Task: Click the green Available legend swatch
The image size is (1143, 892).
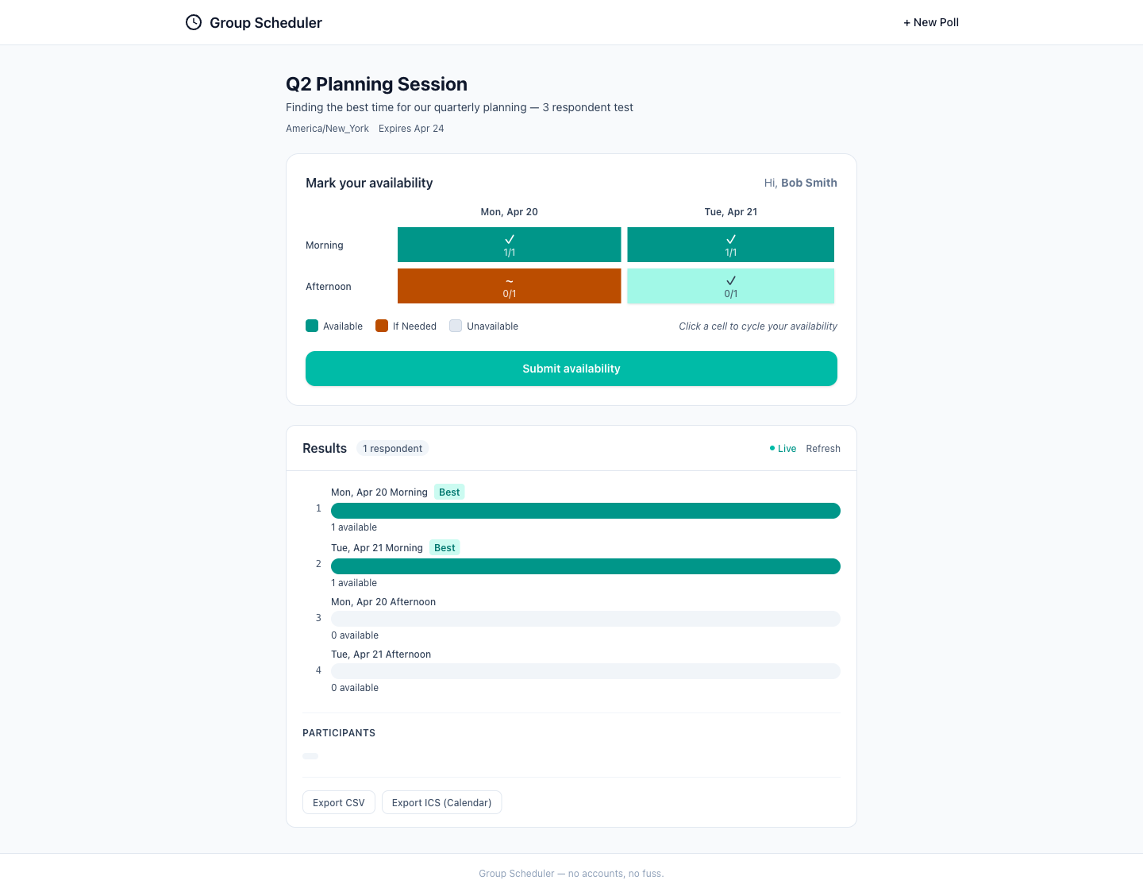Action: click(x=312, y=326)
